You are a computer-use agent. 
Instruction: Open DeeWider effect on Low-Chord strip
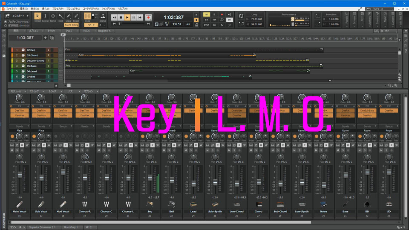click(x=236, y=111)
